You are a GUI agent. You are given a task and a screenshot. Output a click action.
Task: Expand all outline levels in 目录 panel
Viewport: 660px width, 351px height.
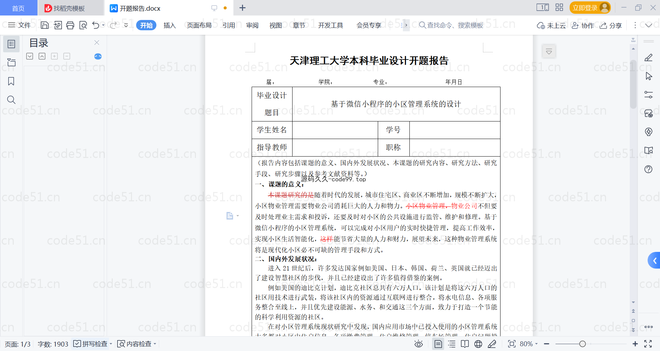(x=30, y=56)
